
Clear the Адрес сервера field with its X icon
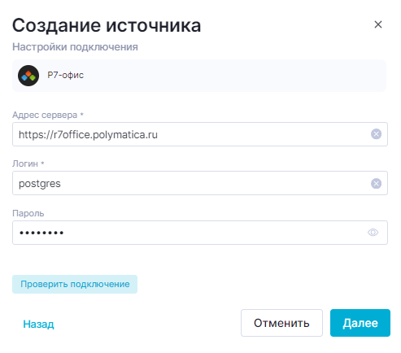click(376, 134)
